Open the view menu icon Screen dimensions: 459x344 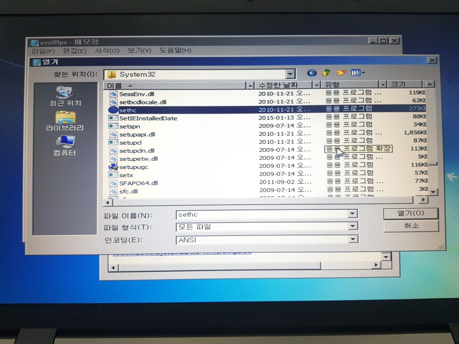358,73
